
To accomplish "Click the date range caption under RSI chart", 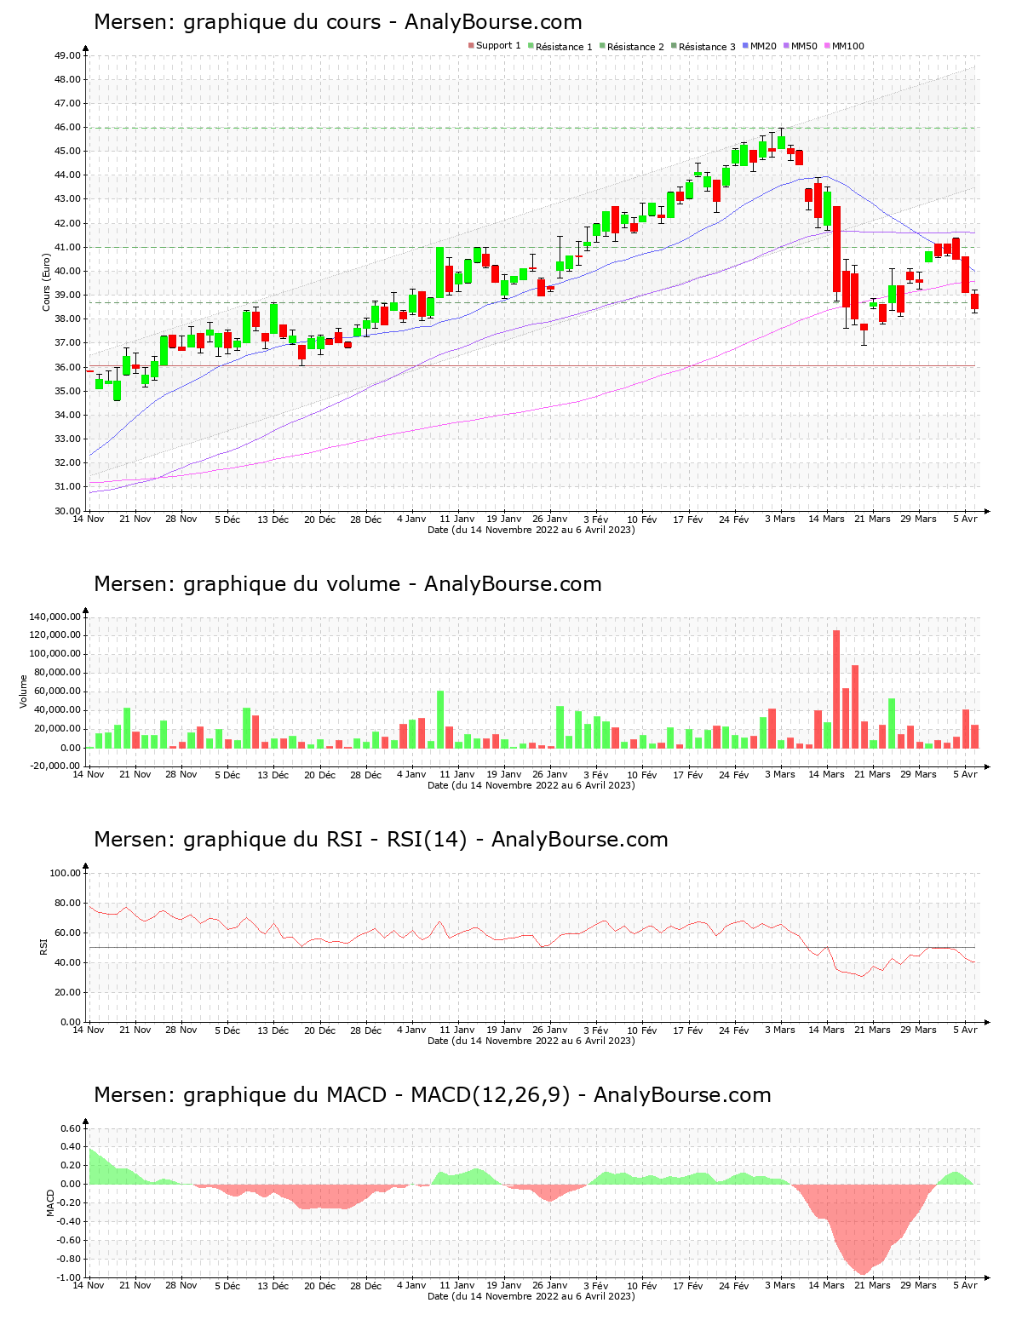I will [x=531, y=1040].
